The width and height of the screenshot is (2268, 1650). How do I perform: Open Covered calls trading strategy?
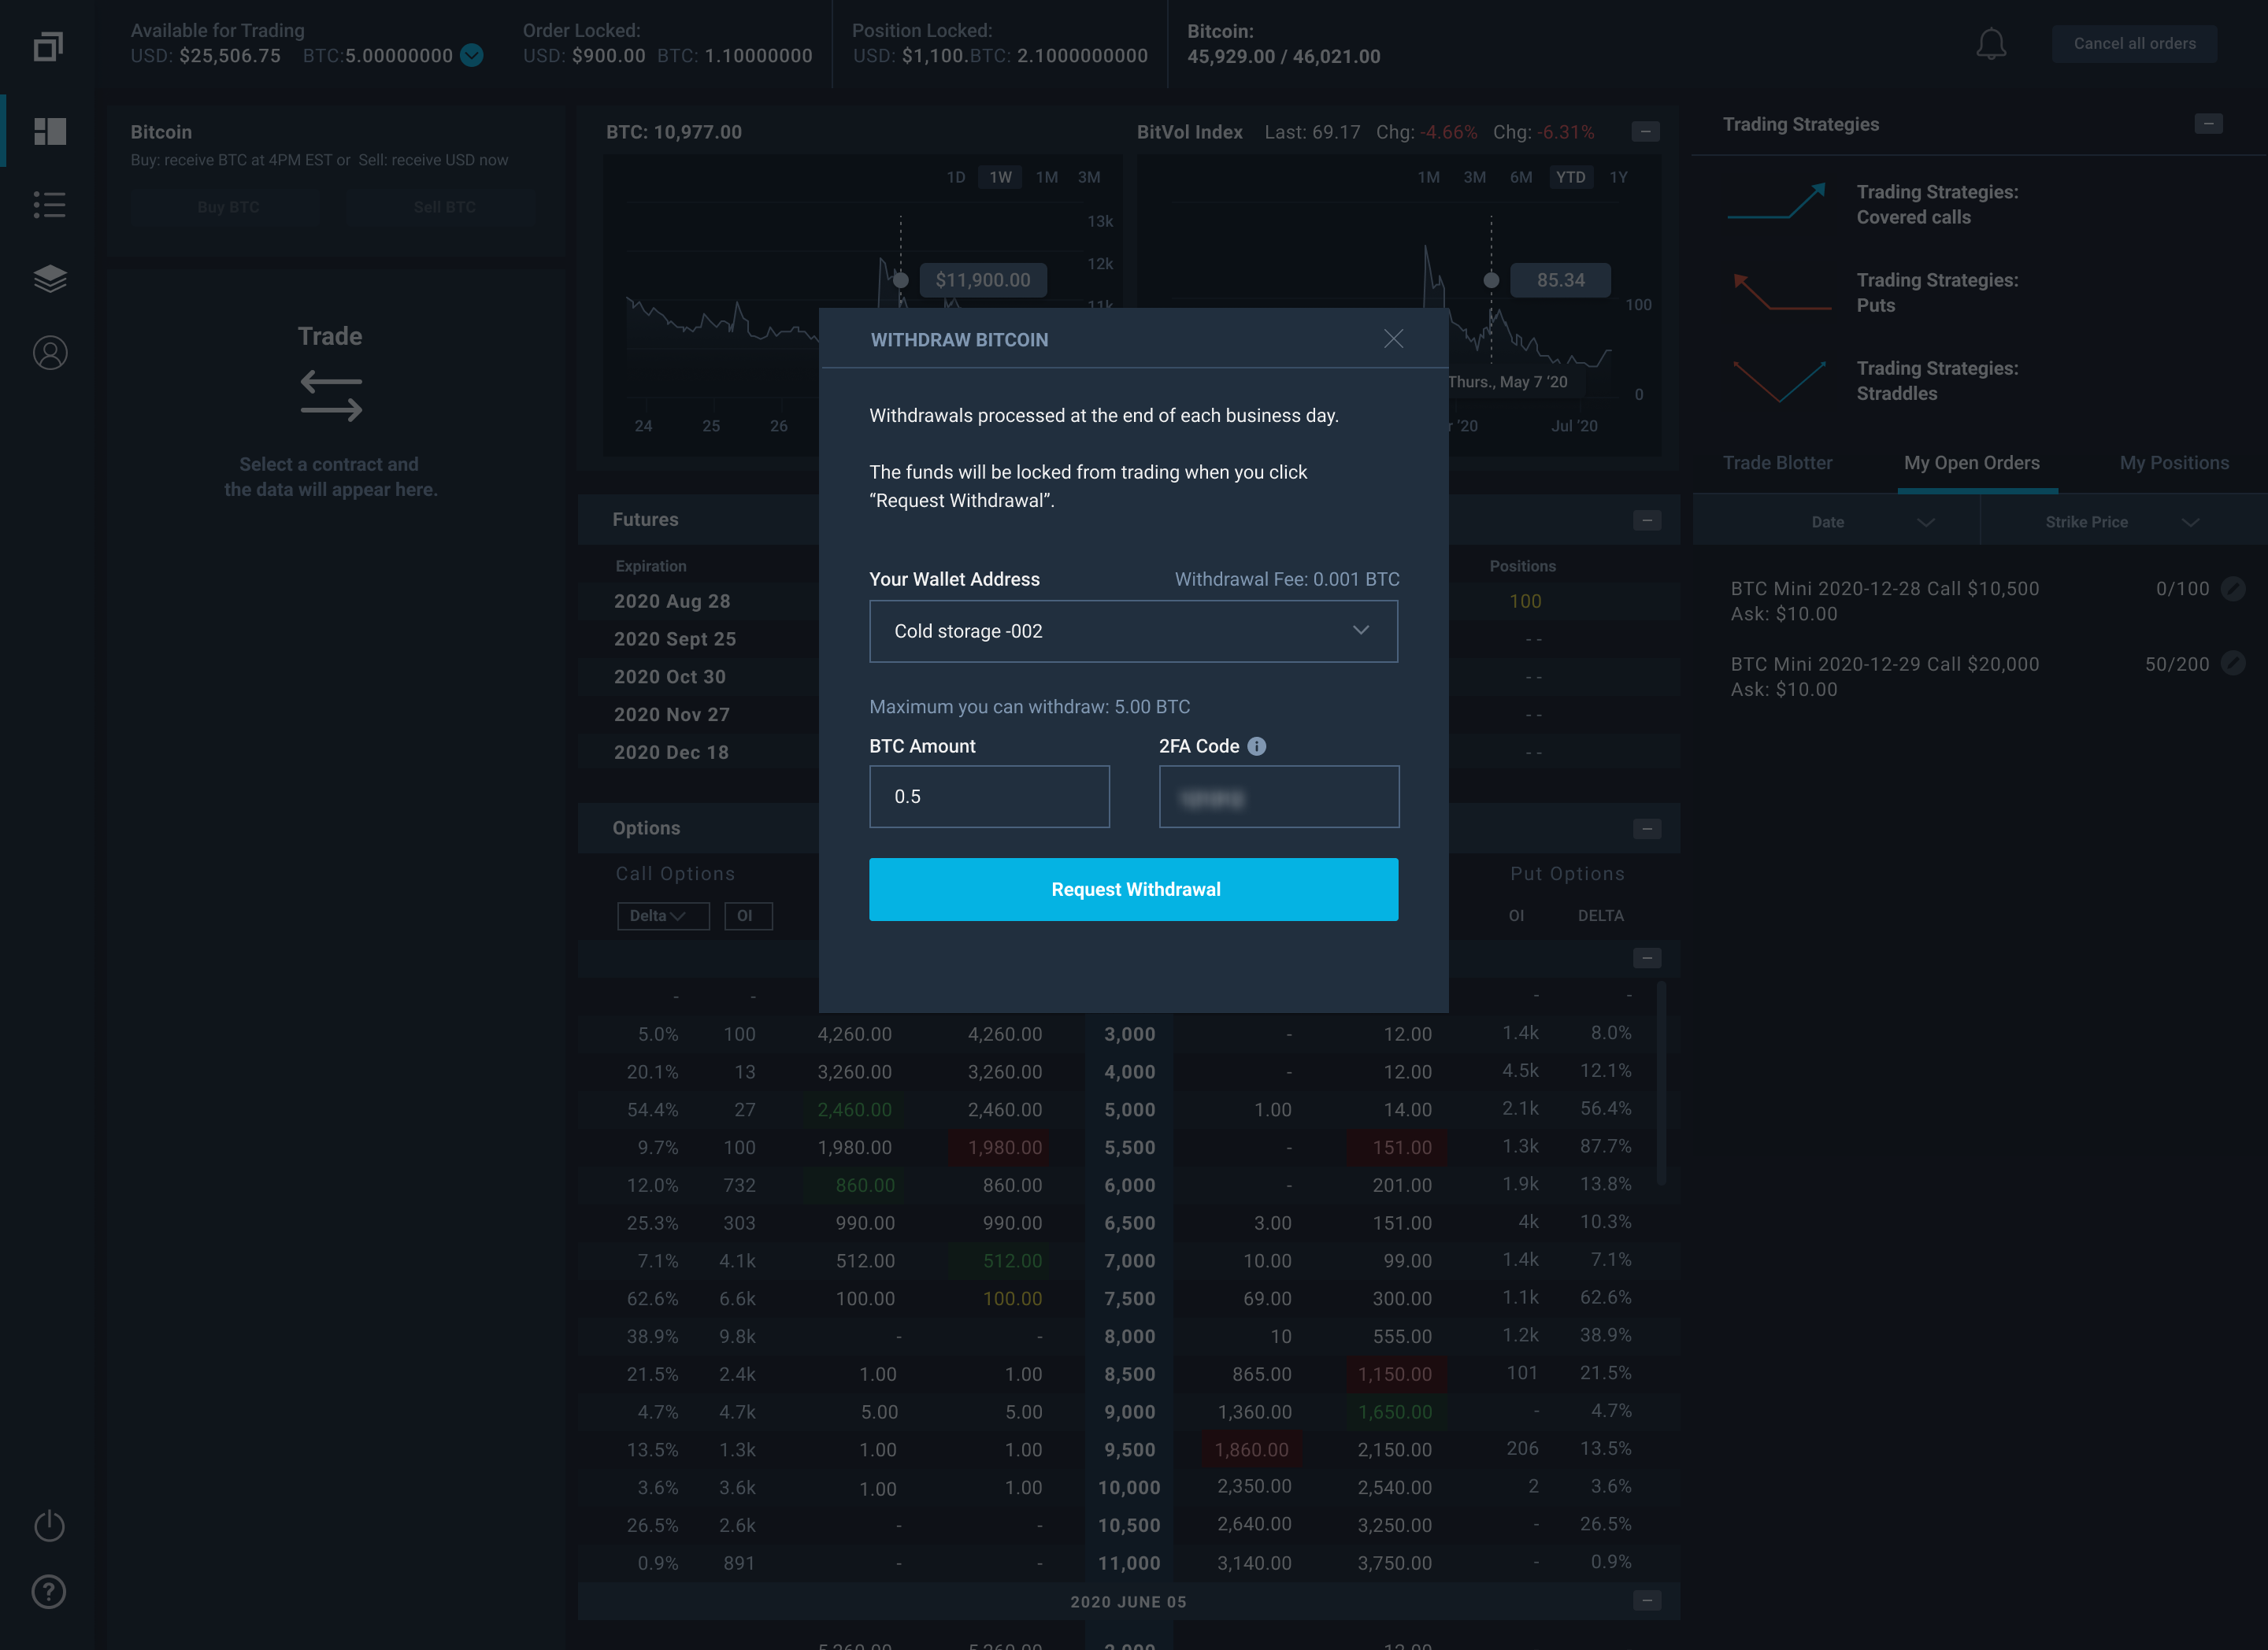pos(1937,204)
